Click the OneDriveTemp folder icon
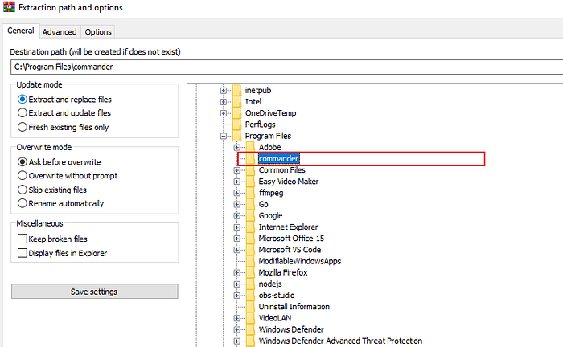563x347 pixels. click(x=237, y=113)
